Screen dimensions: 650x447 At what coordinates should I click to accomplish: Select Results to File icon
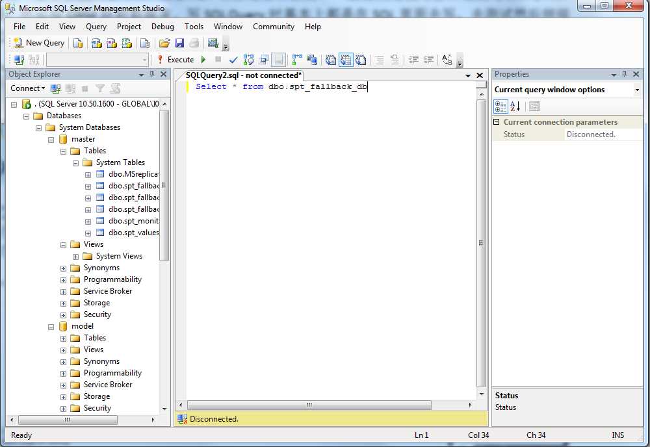pyautogui.click(x=361, y=60)
